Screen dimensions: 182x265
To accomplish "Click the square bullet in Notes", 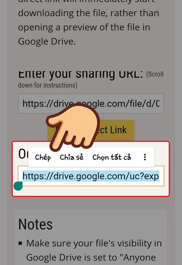I will 20,243.
